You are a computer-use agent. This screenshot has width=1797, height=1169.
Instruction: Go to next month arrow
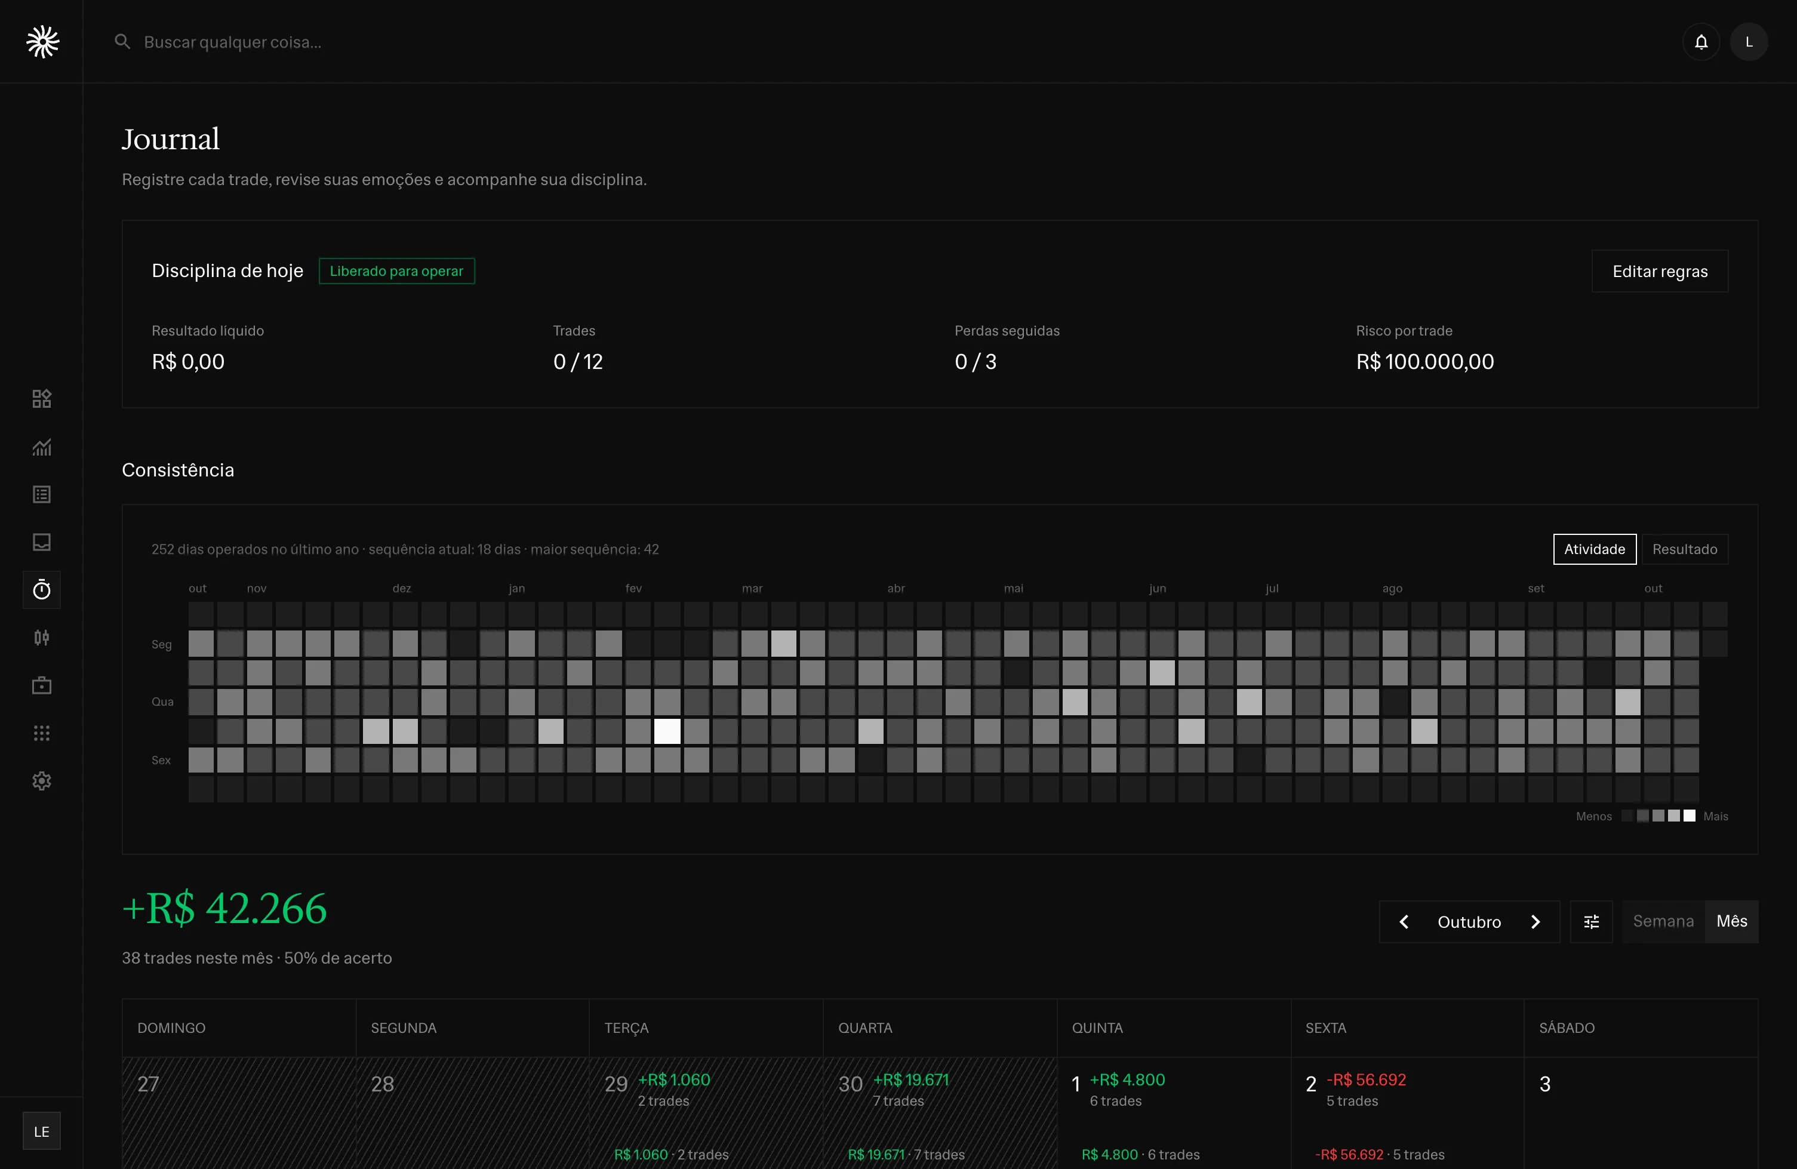pyautogui.click(x=1535, y=921)
